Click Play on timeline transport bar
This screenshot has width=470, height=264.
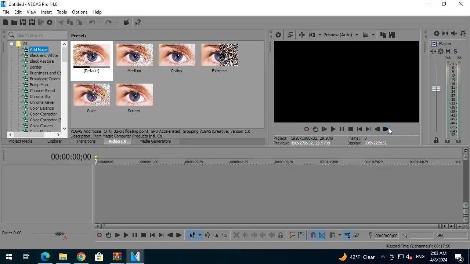pyautogui.click(x=126, y=235)
